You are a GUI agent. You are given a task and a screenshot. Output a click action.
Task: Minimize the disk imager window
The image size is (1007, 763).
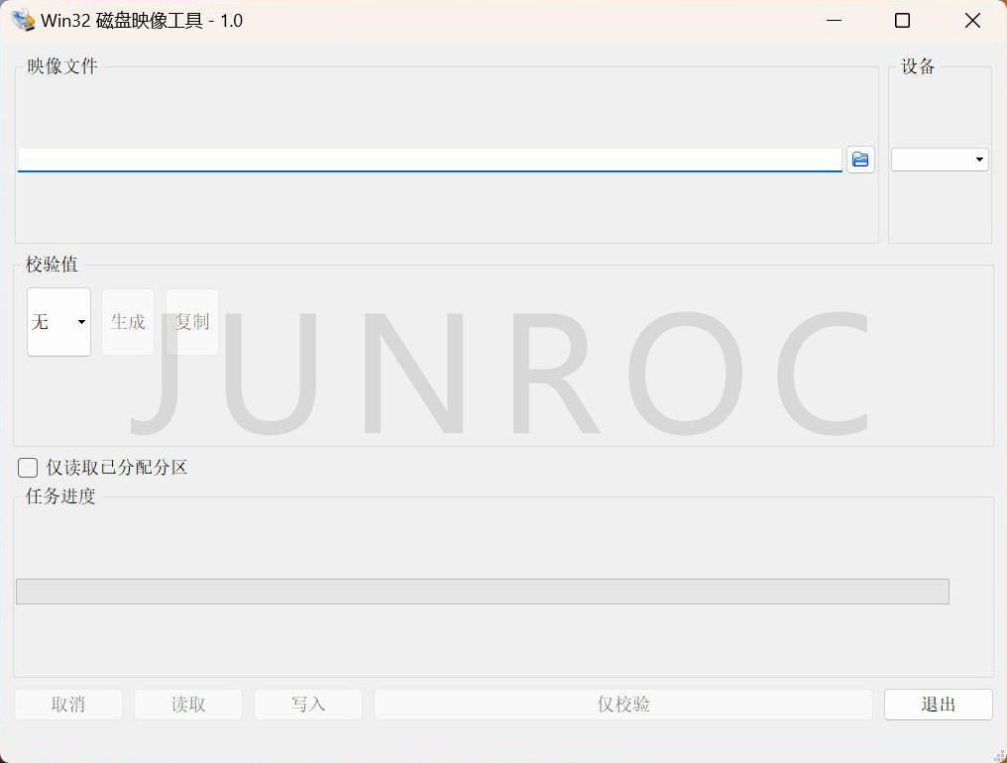(x=835, y=21)
